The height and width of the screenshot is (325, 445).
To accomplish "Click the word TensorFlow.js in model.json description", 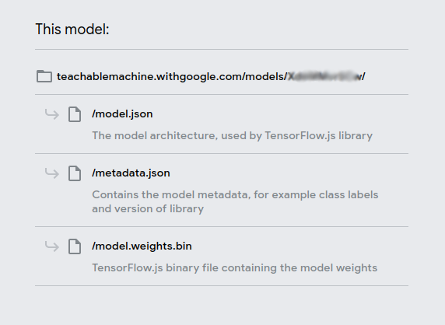I will click(x=300, y=136).
